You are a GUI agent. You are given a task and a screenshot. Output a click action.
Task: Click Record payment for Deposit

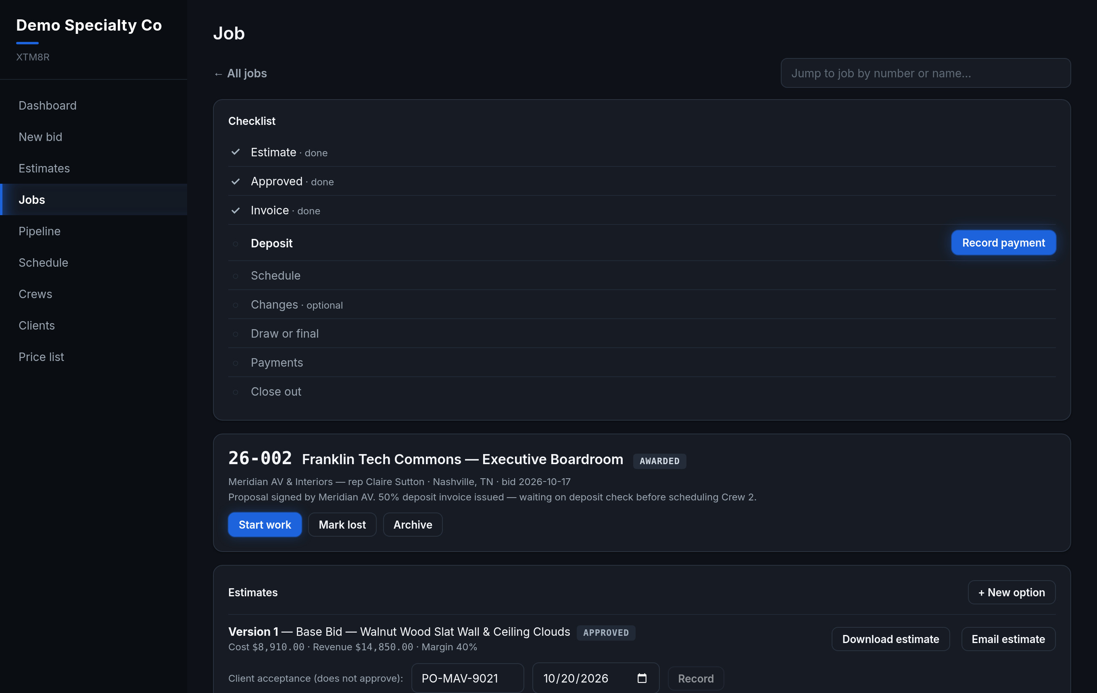pos(1003,243)
